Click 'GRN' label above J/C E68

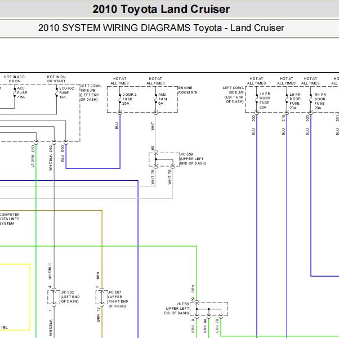pos(193,288)
